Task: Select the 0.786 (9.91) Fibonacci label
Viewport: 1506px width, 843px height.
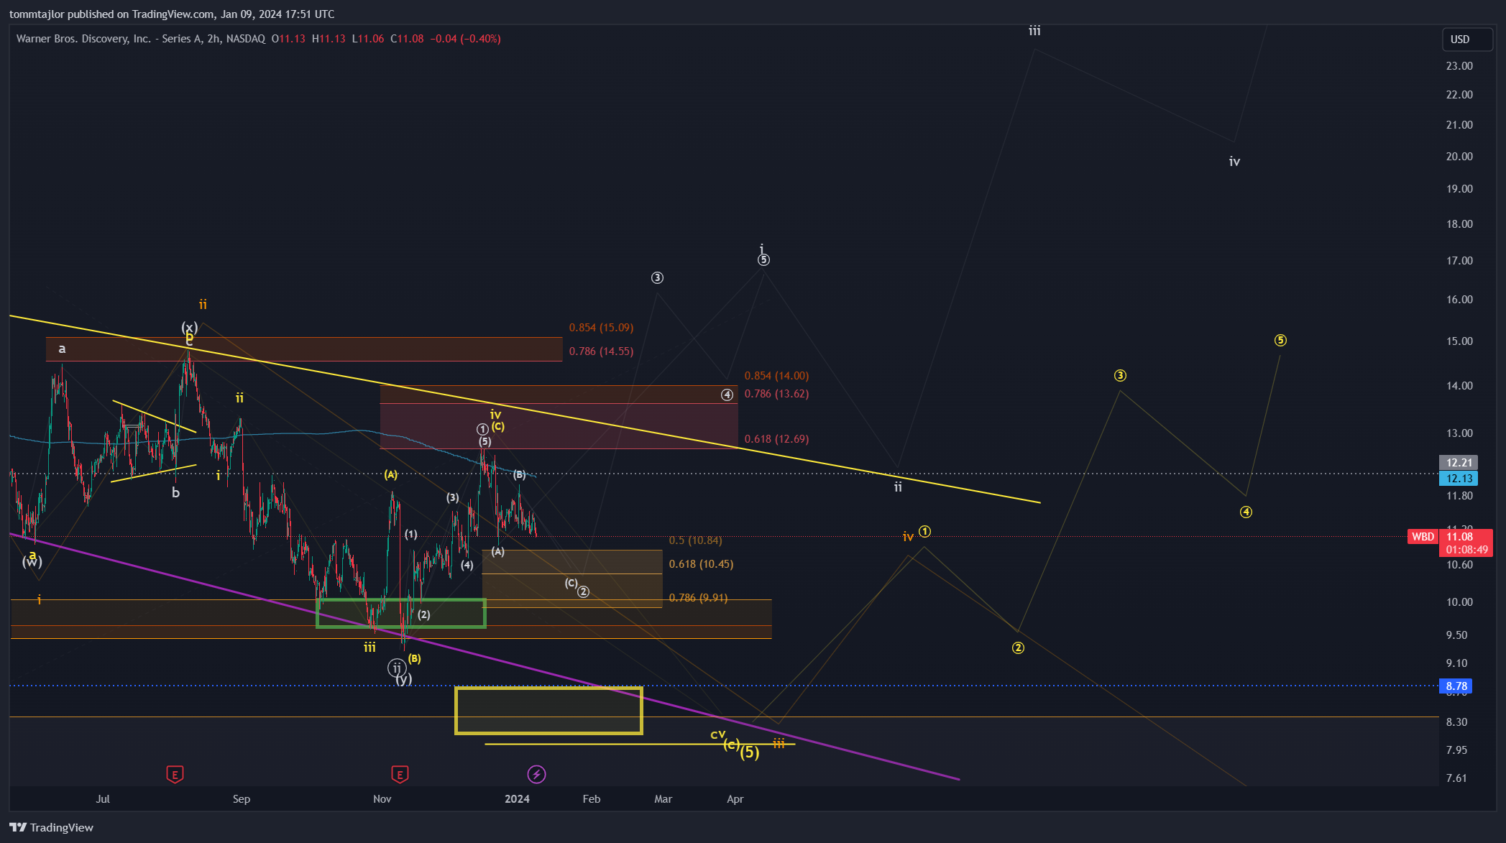Action: click(698, 598)
